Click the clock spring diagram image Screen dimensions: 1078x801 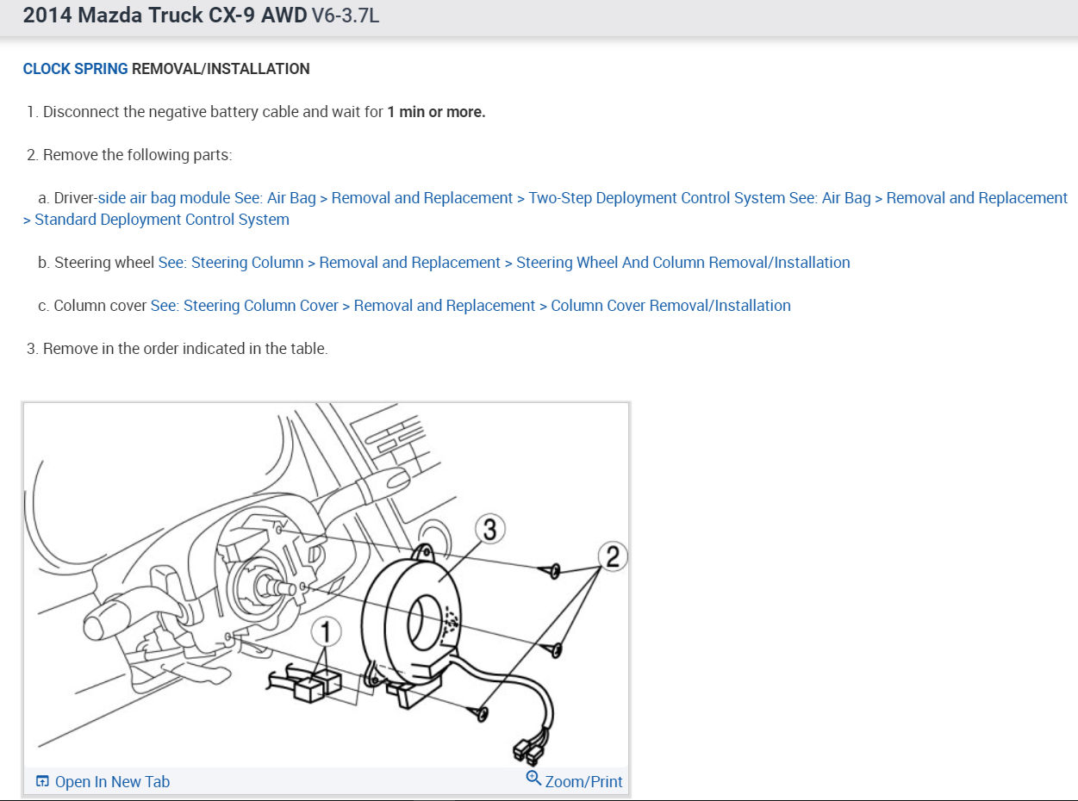point(326,586)
